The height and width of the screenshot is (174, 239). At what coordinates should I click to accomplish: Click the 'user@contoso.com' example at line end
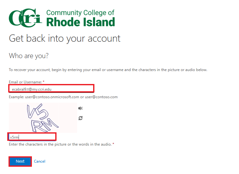[101, 97]
